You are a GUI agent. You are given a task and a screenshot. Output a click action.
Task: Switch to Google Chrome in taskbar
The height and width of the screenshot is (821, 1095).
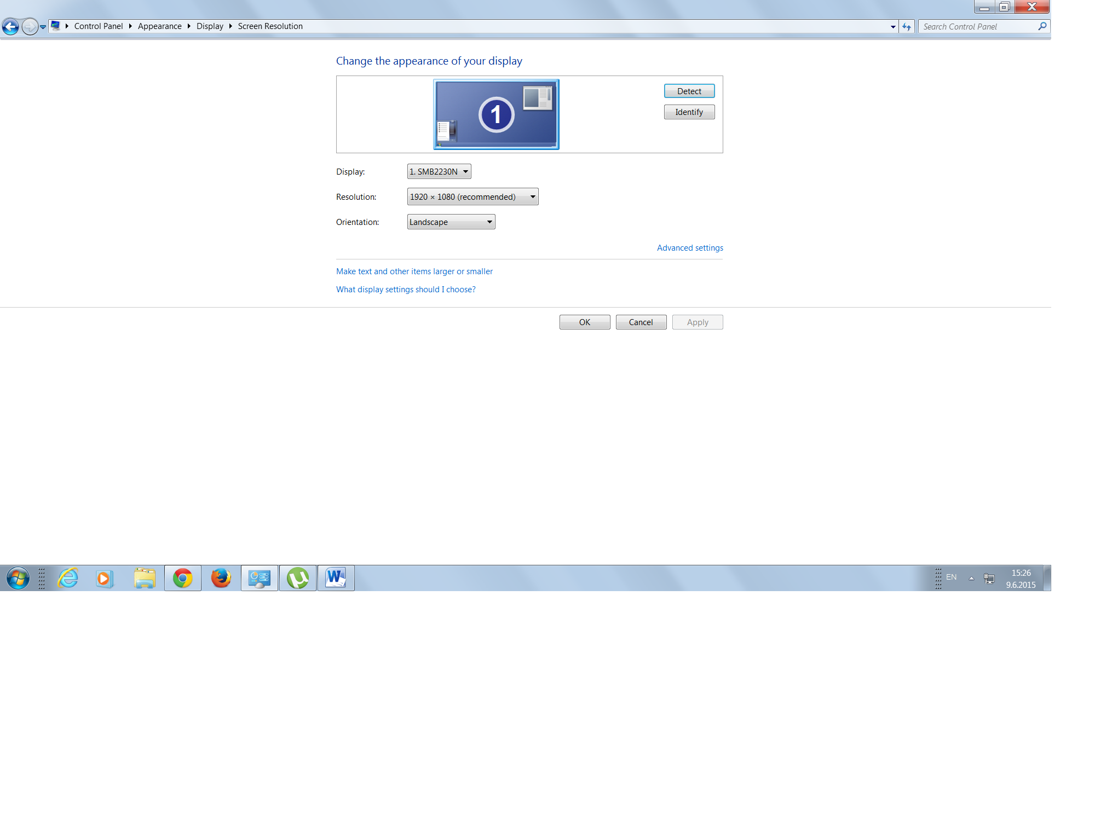click(183, 578)
